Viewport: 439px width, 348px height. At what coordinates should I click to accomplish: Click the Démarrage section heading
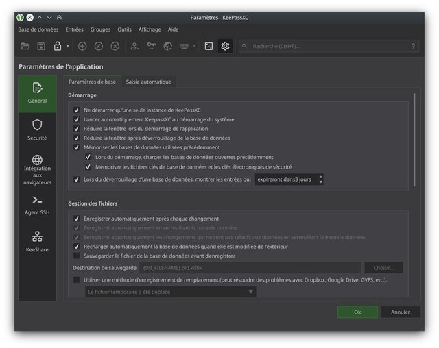(82, 95)
